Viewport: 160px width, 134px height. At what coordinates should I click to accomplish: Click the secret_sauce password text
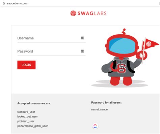point(99,109)
